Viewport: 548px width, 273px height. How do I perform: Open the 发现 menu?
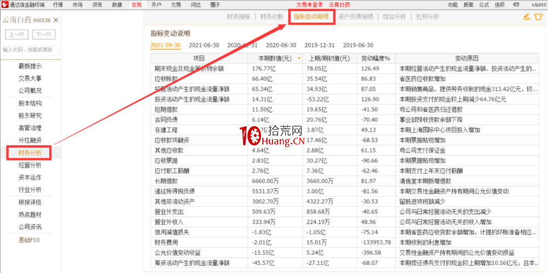pos(136,5)
